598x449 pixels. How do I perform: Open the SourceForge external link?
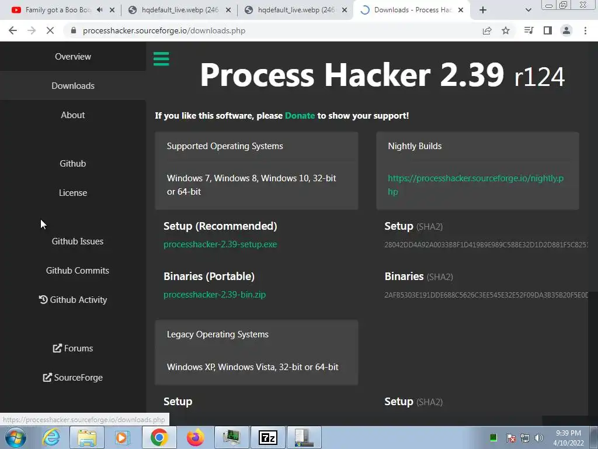coord(73,378)
